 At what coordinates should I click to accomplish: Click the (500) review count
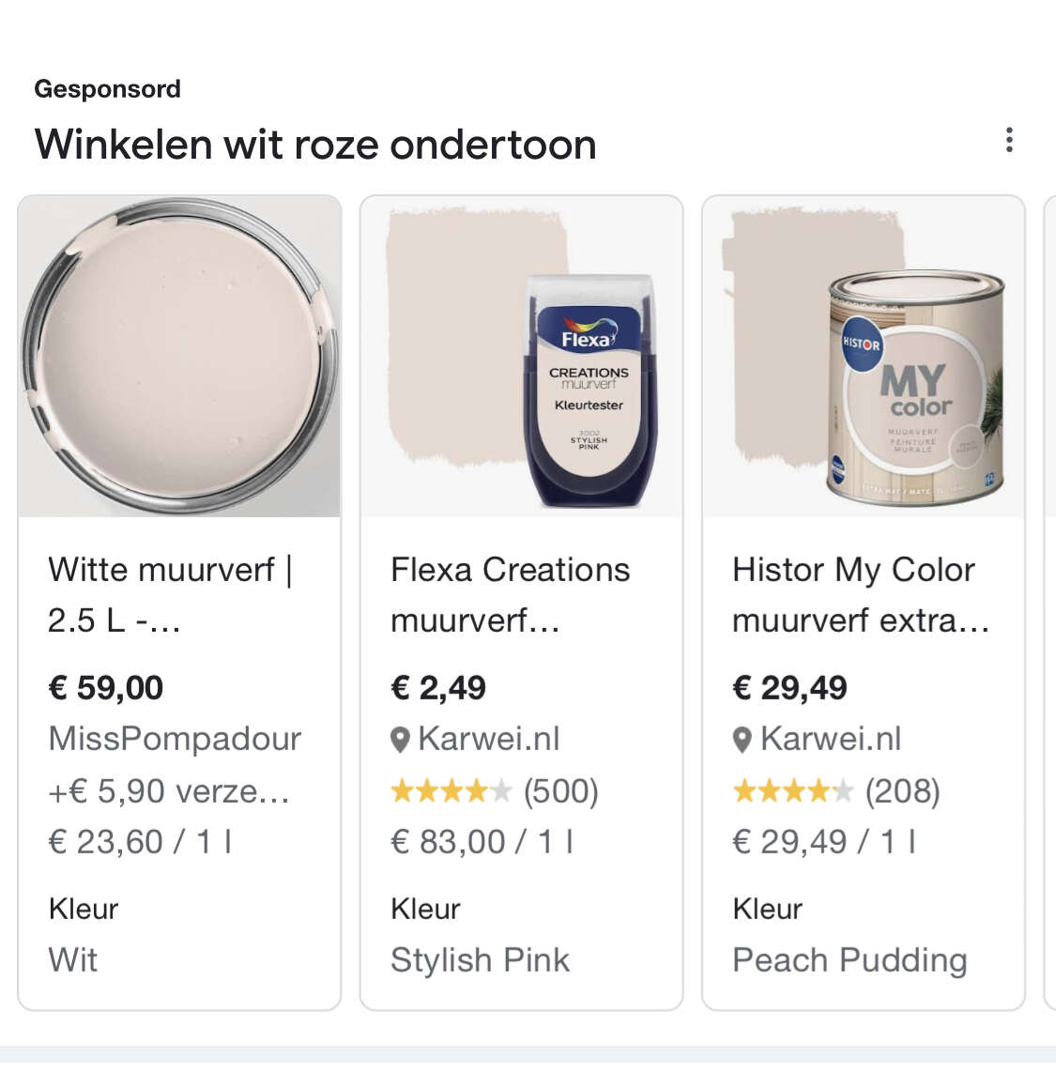click(x=561, y=791)
